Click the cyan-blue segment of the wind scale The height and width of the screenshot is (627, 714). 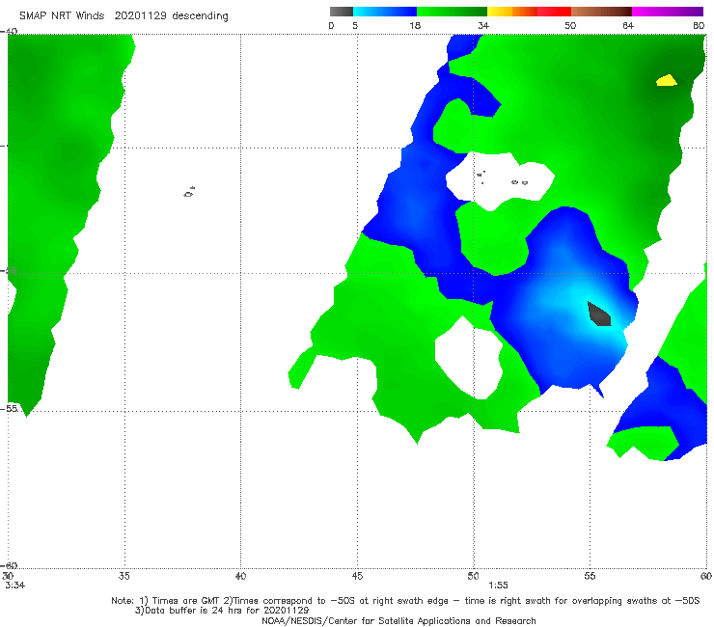coord(385,12)
